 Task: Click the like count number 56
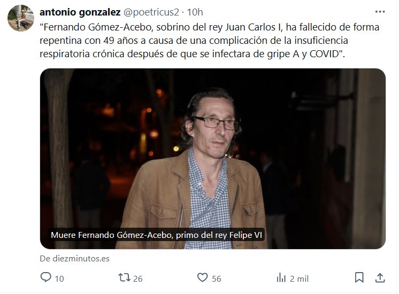click(217, 278)
